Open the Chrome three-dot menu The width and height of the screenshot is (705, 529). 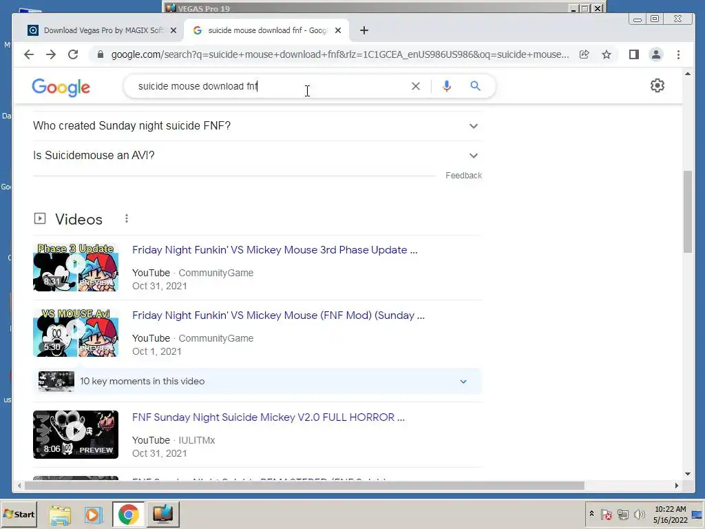[x=678, y=54]
